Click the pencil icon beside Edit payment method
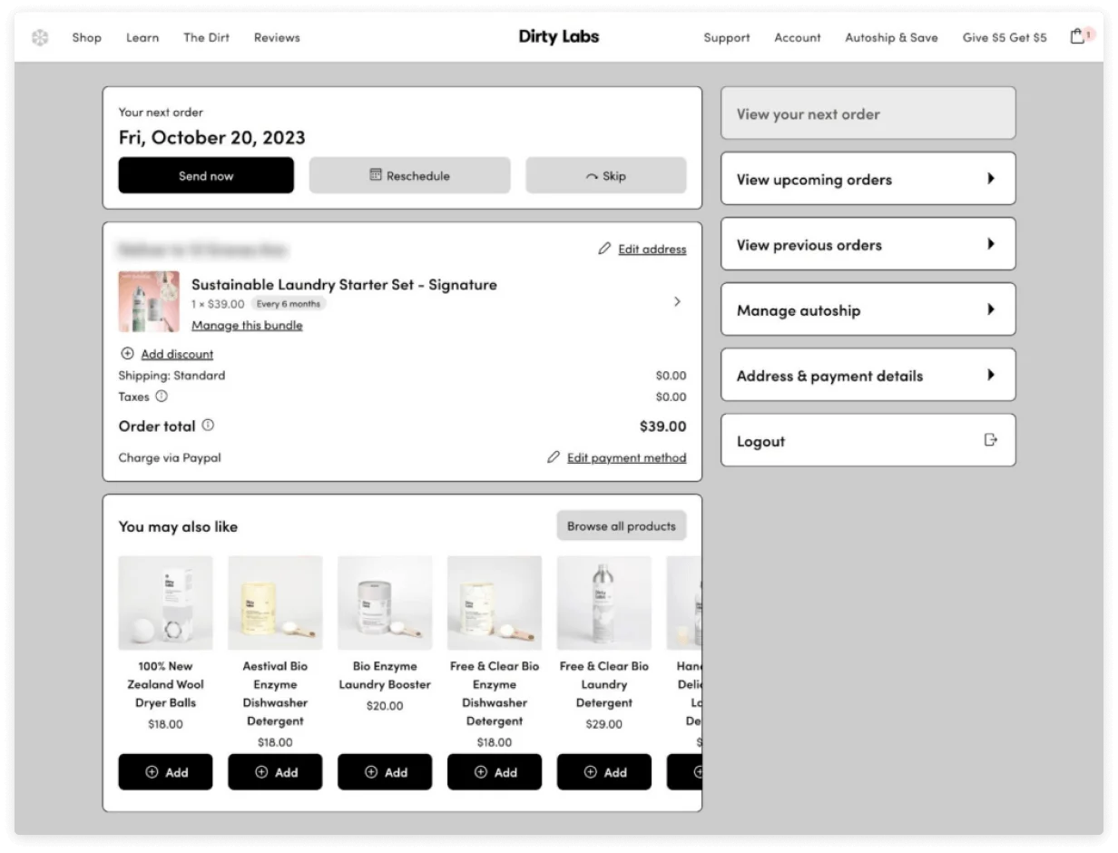The image size is (1118, 853). pos(554,457)
